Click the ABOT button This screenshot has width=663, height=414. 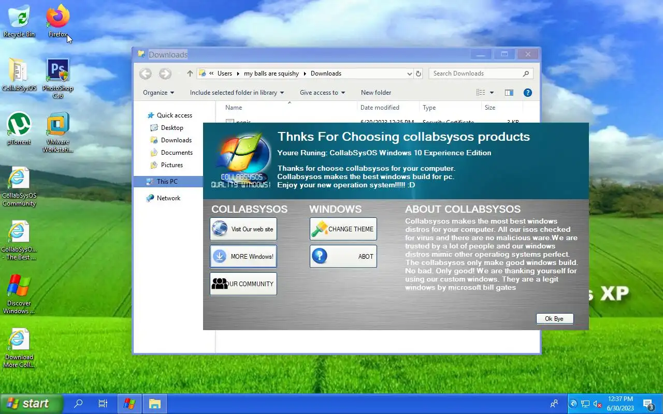pos(343,256)
